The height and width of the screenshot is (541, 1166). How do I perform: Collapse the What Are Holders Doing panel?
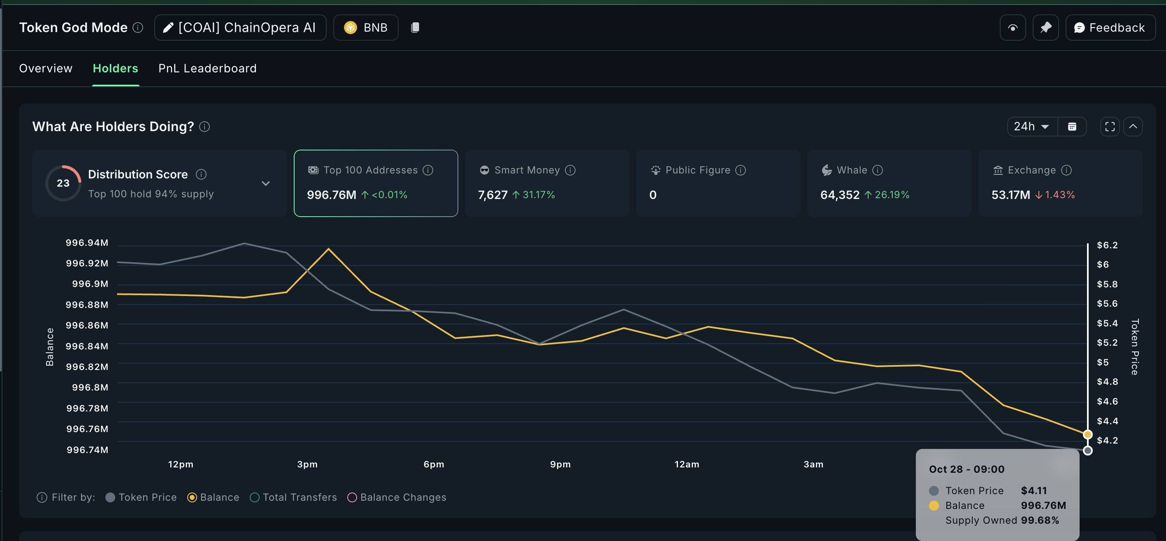(x=1133, y=127)
